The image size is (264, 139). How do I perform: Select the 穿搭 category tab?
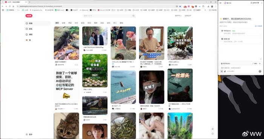pyautogui.click(x=63, y=23)
